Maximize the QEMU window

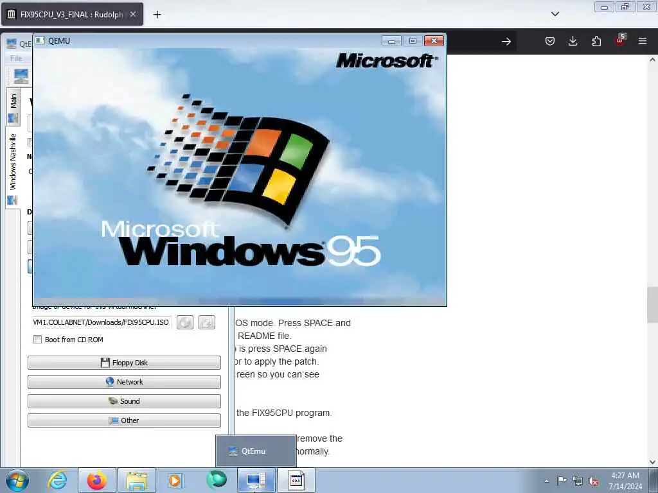[413, 40]
